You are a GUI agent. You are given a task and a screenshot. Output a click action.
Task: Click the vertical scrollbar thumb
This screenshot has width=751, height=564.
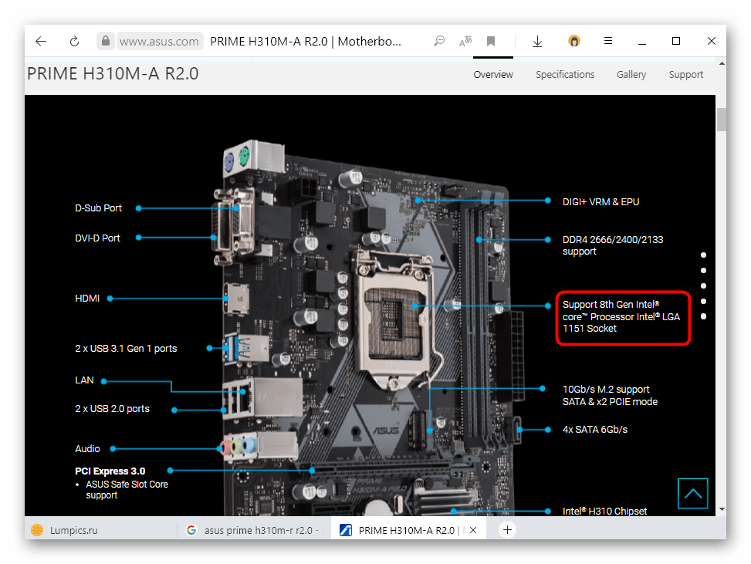[x=721, y=120]
